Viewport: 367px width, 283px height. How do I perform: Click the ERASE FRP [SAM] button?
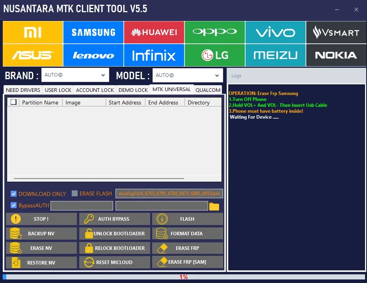pyautogui.click(x=188, y=262)
